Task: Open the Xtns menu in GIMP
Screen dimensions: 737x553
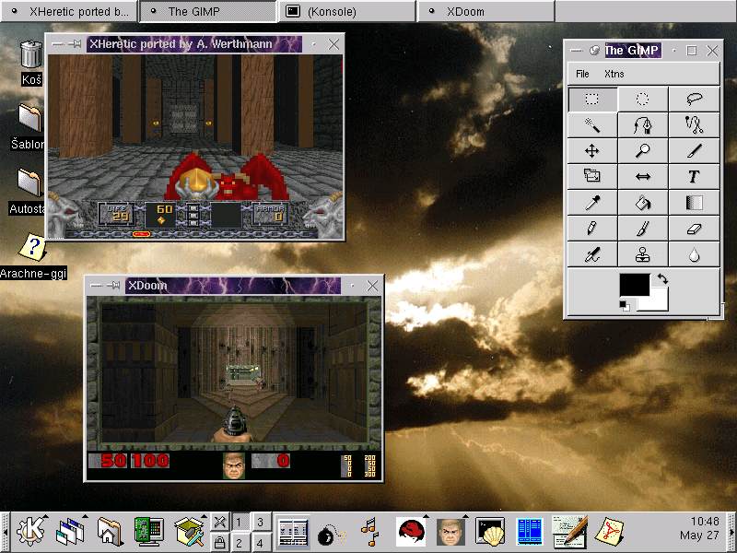Action: point(614,74)
